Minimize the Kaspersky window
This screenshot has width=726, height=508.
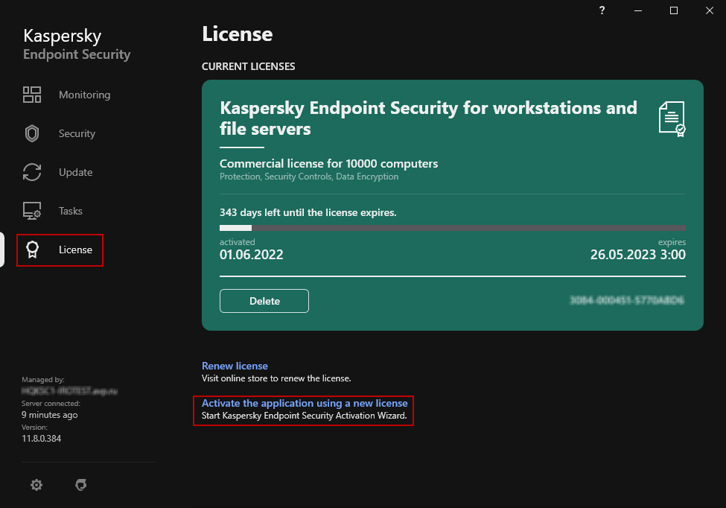(640, 10)
